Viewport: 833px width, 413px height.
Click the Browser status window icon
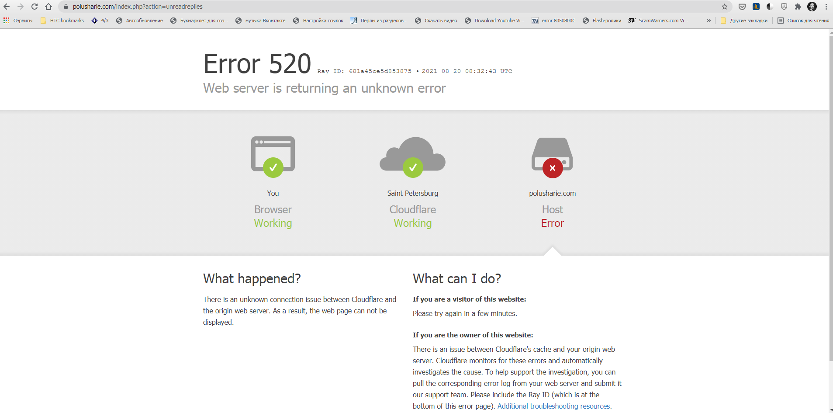[273, 156]
